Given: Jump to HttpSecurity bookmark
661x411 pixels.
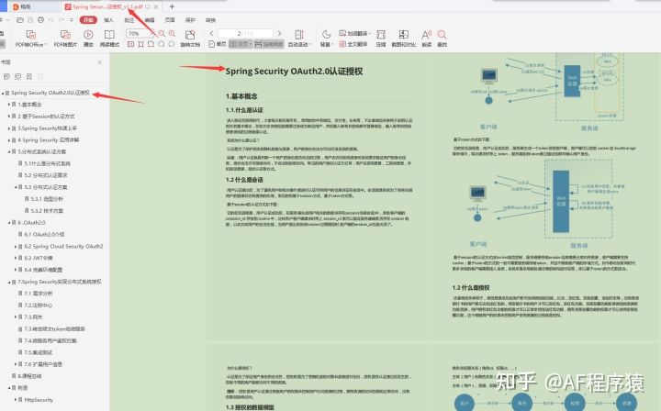Looking at the screenshot, I should pyautogui.click(x=39, y=400).
